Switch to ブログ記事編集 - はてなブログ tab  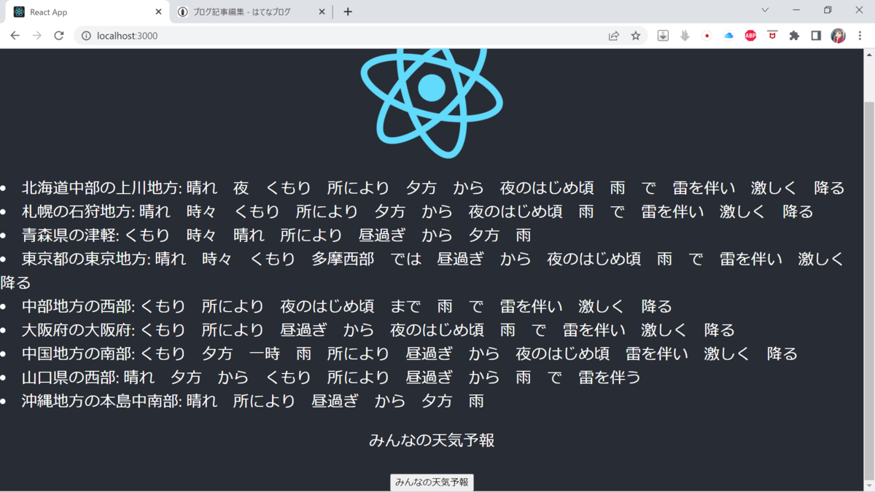coord(252,12)
